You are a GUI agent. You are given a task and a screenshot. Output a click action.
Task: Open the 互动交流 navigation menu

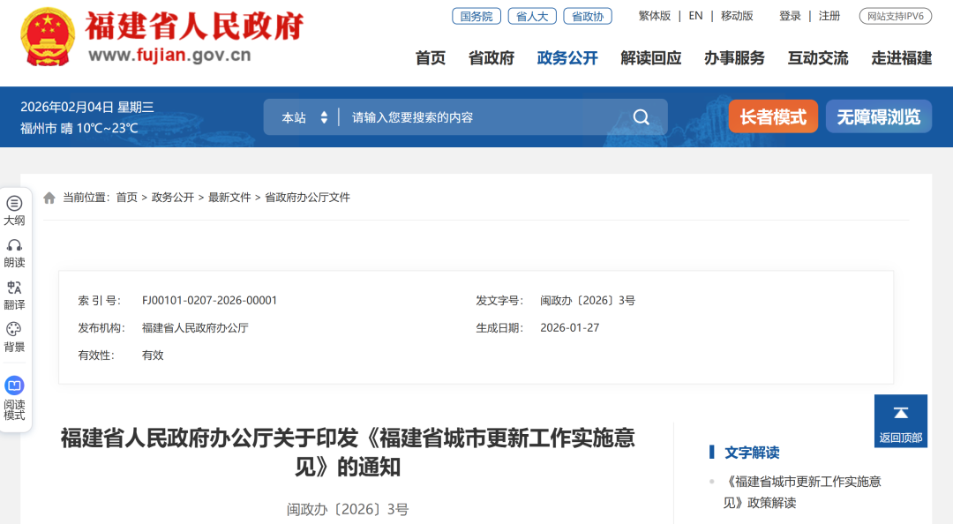point(817,58)
